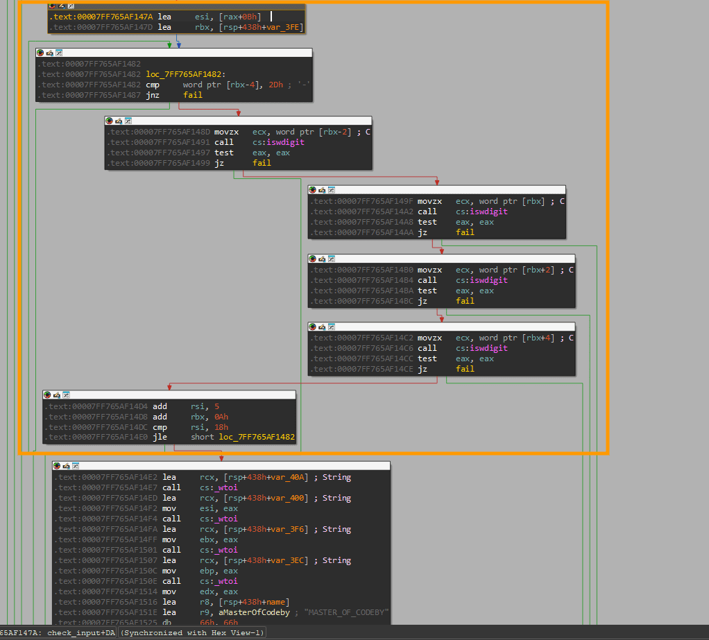This screenshot has height=640, width=709.
Task: Click the color palette icon on the loc_7FF765AF1482 node
Action: click(x=40, y=53)
